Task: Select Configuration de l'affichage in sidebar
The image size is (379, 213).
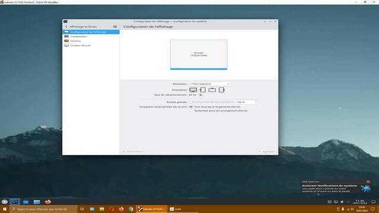Action: point(91,32)
